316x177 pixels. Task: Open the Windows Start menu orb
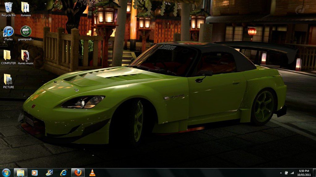pyautogui.click(x=6, y=173)
